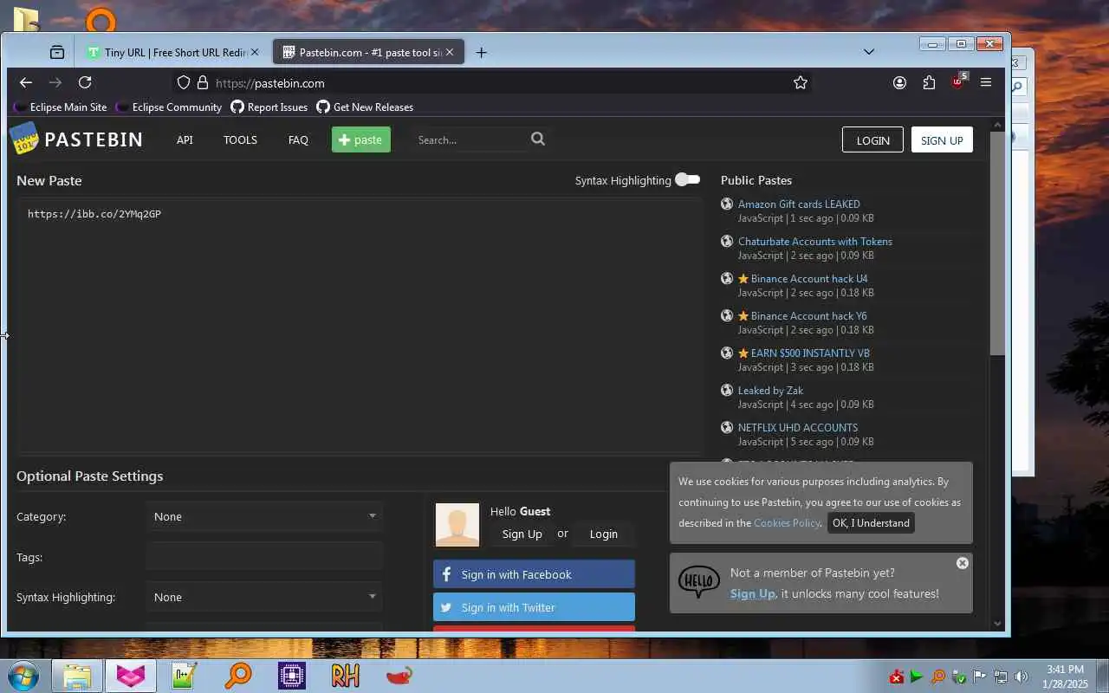Click the Hello speech bubble icon
The height and width of the screenshot is (693, 1109).
[698, 582]
